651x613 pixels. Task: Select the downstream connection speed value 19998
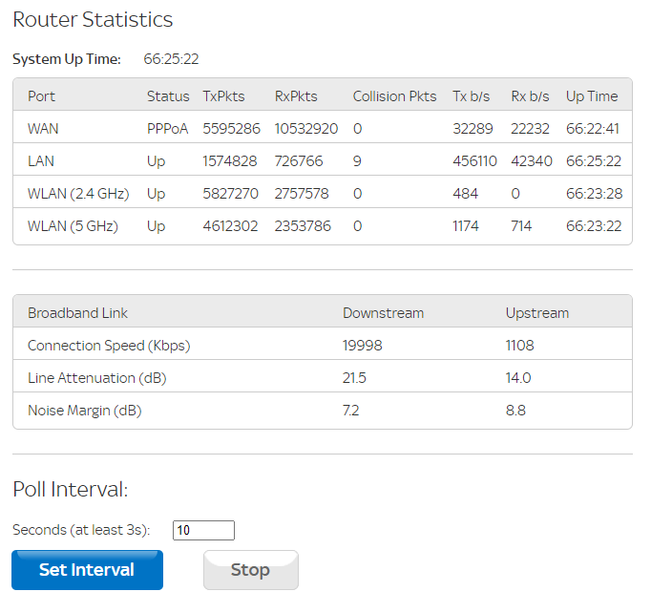[362, 346]
